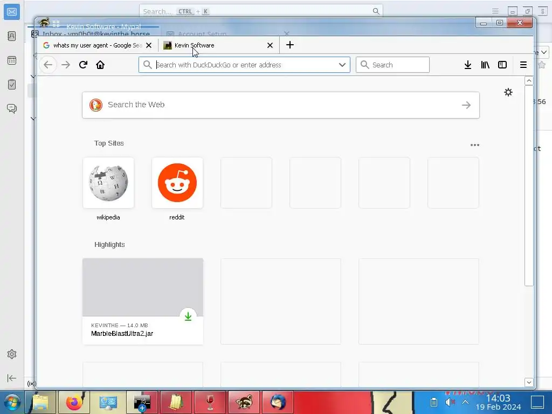This screenshot has height=414, width=552.
Task: Show sidebars with the sidebar icon
Action: point(502,65)
